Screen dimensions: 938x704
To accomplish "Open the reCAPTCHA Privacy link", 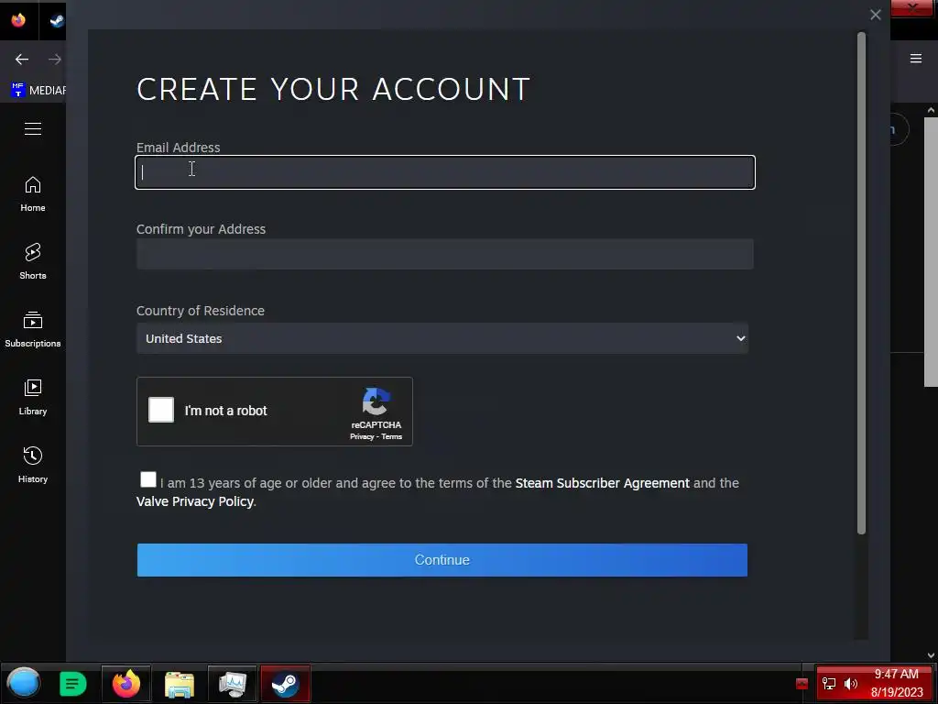I will pos(362,437).
